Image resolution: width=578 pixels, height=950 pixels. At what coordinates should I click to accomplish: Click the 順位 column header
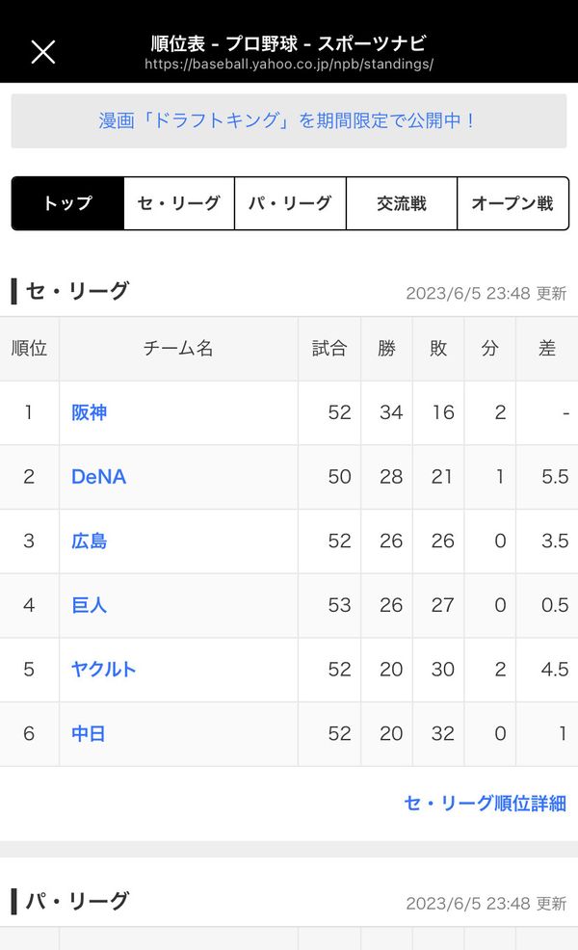click(x=29, y=349)
